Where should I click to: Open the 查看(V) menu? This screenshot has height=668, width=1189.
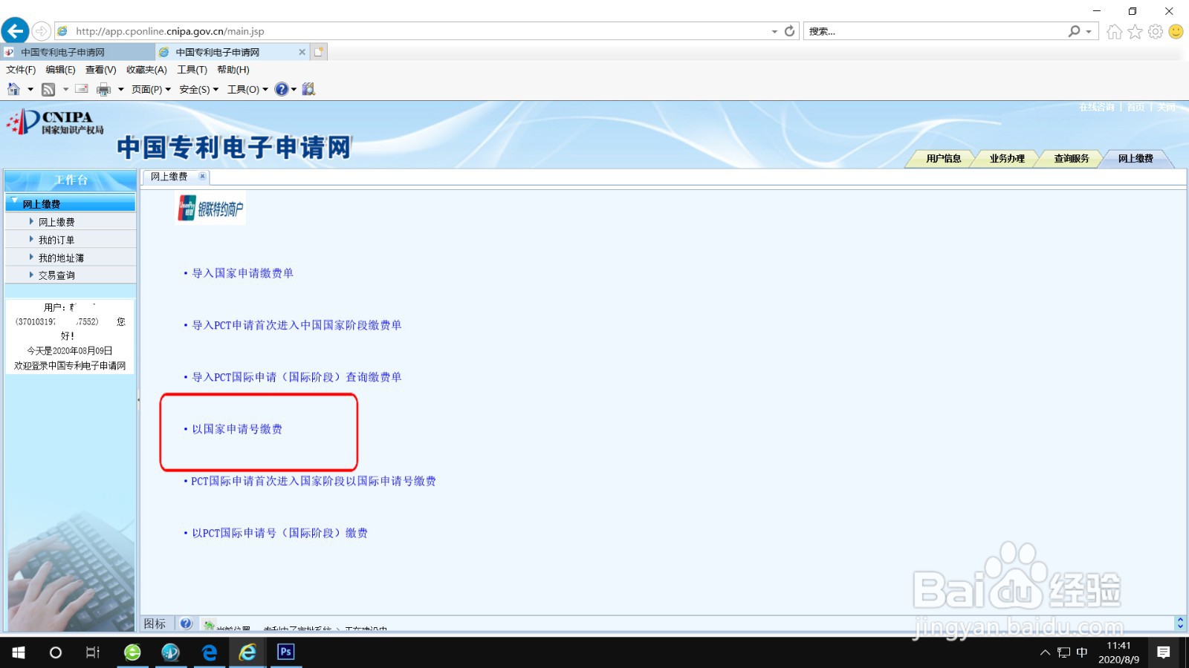tap(100, 70)
